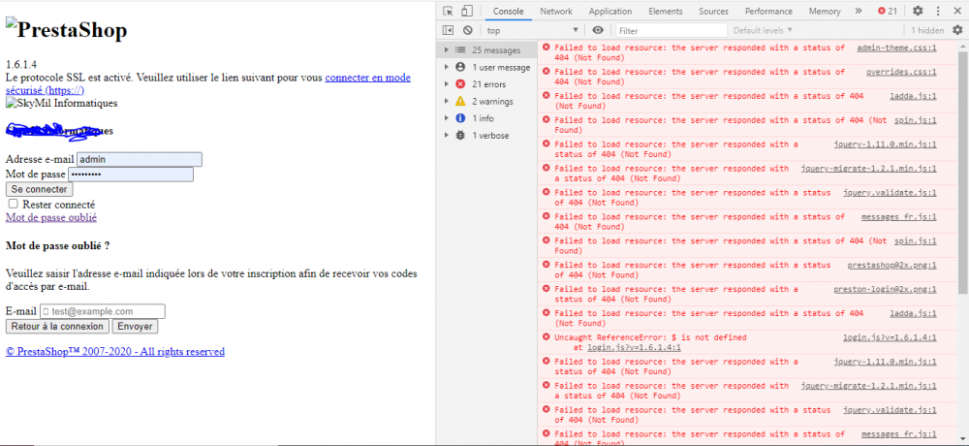Image resolution: width=969 pixels, height=446 pixels.
Task: Switch to the Console tab
Action: pyautogui.click(x=508, y=11)
